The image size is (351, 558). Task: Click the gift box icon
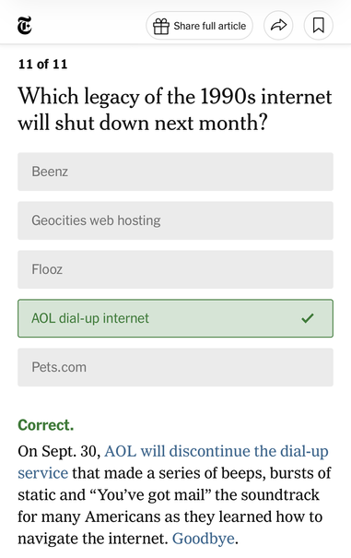pyautogui.click(x=161, y=26)
